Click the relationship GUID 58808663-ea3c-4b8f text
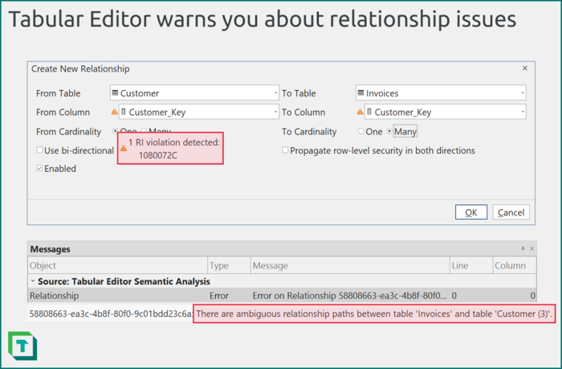The image size is (562, 369). [x=111, y=314]
